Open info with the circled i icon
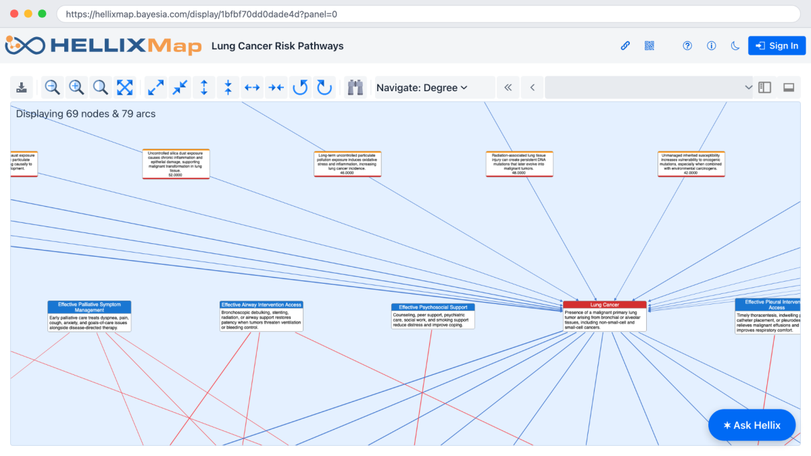The height and width of the screenshot is (456, 811). [x=712, y=46]
